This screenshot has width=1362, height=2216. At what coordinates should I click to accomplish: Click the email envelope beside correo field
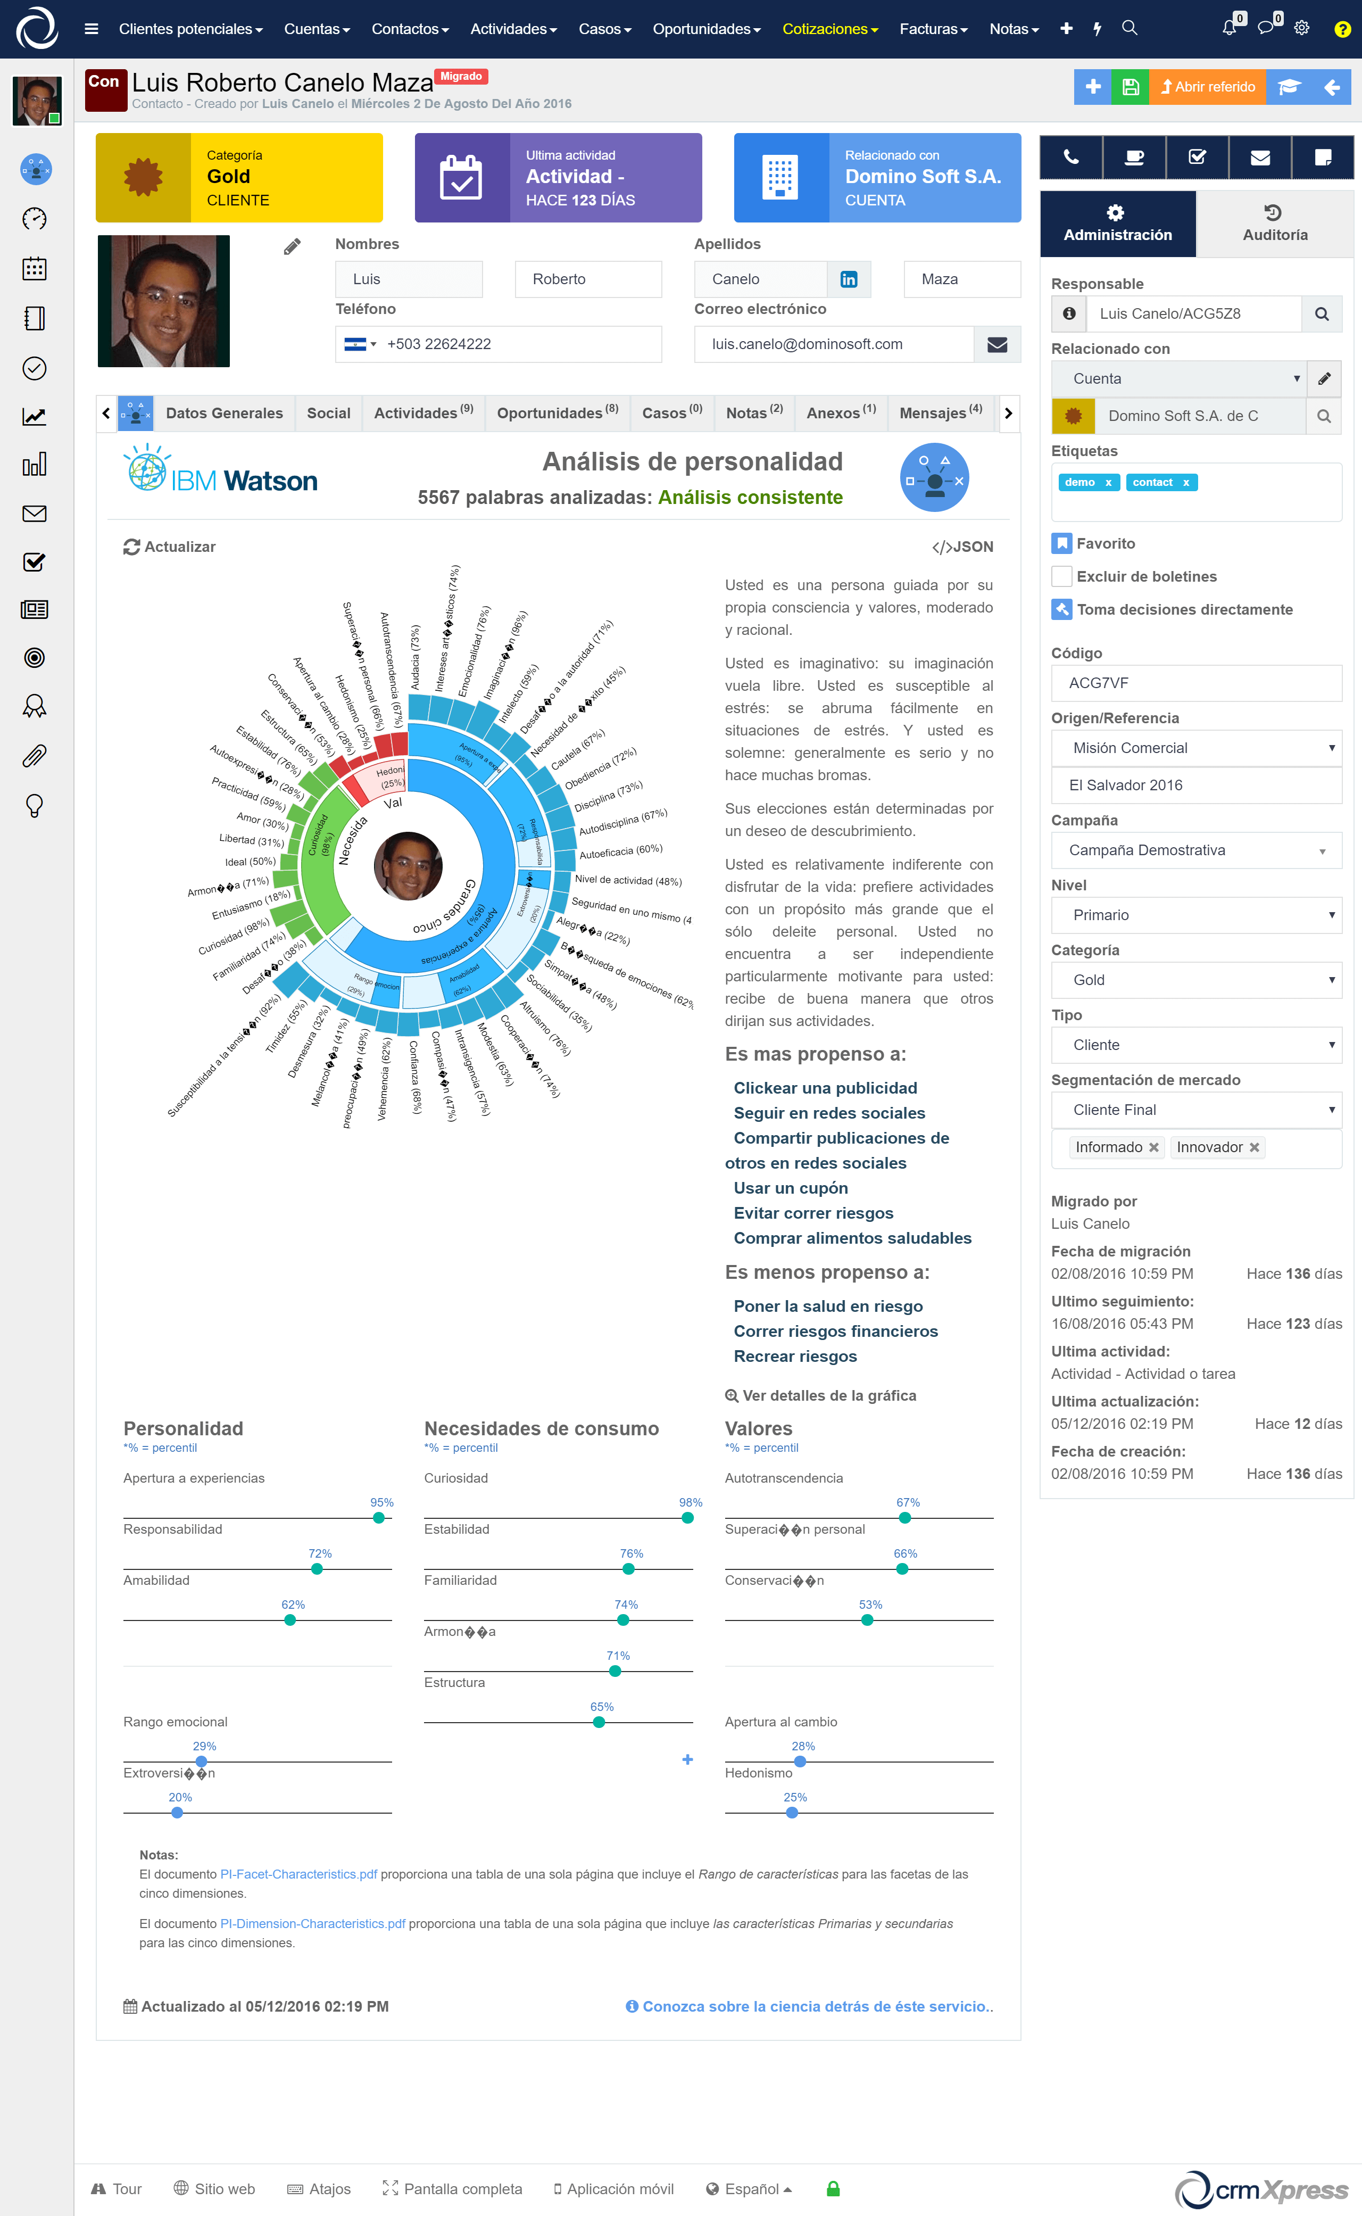coord(997,344)
